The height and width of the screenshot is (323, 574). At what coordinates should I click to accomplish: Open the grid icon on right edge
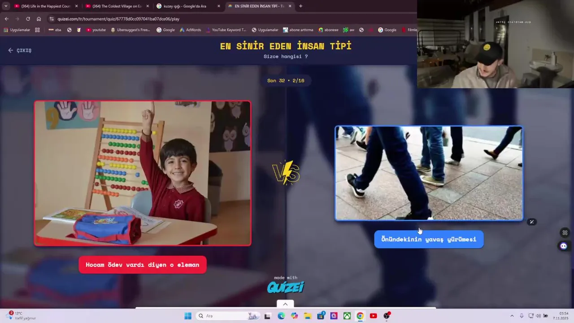click(565, 232)
